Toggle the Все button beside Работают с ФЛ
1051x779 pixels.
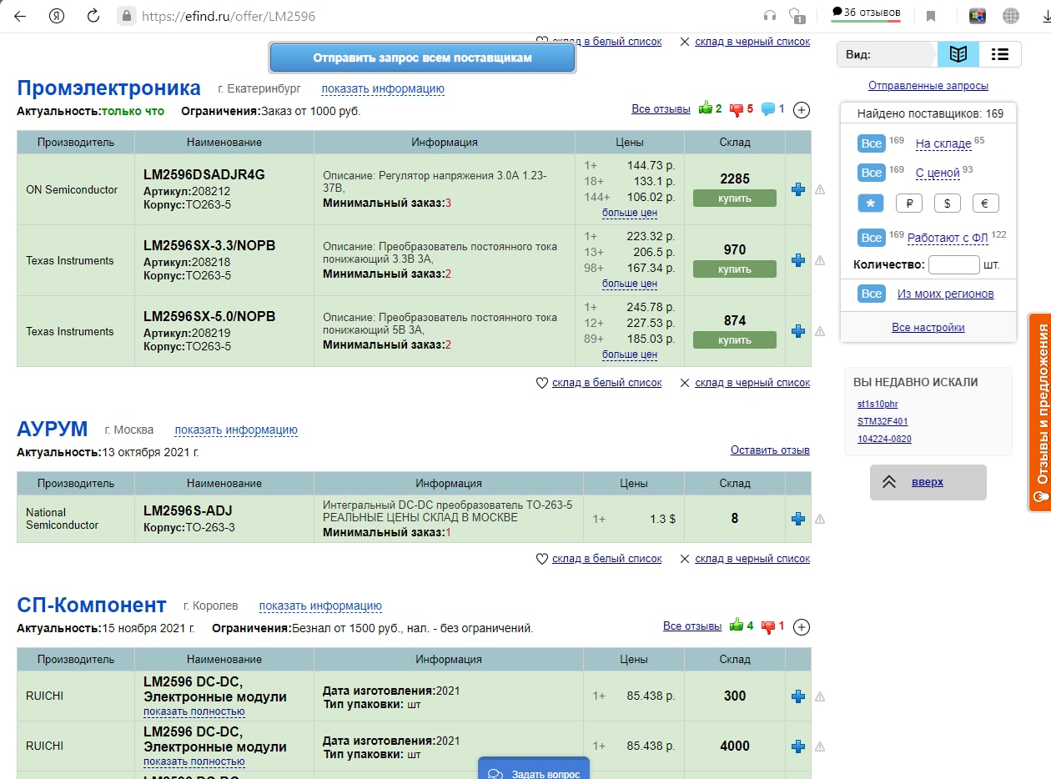click(871, 238)
